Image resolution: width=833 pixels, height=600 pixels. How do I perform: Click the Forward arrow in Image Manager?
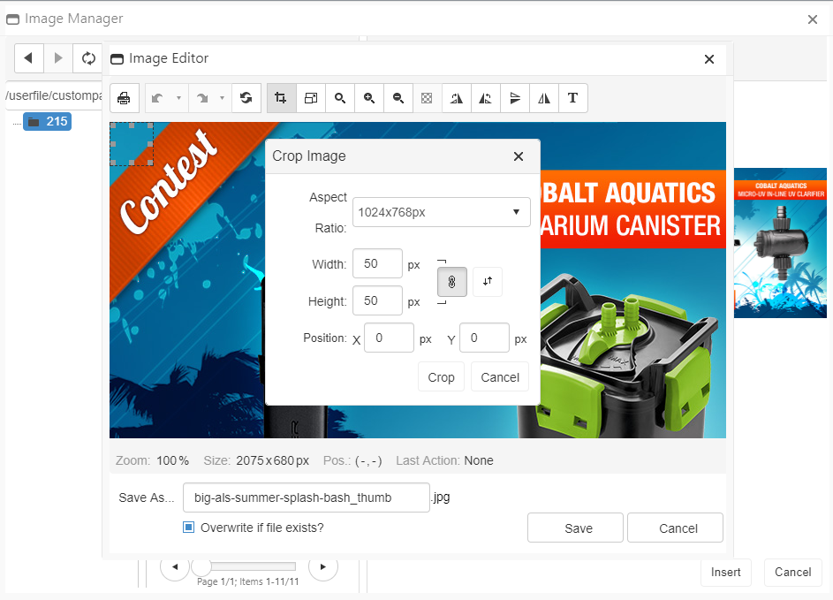58,58
